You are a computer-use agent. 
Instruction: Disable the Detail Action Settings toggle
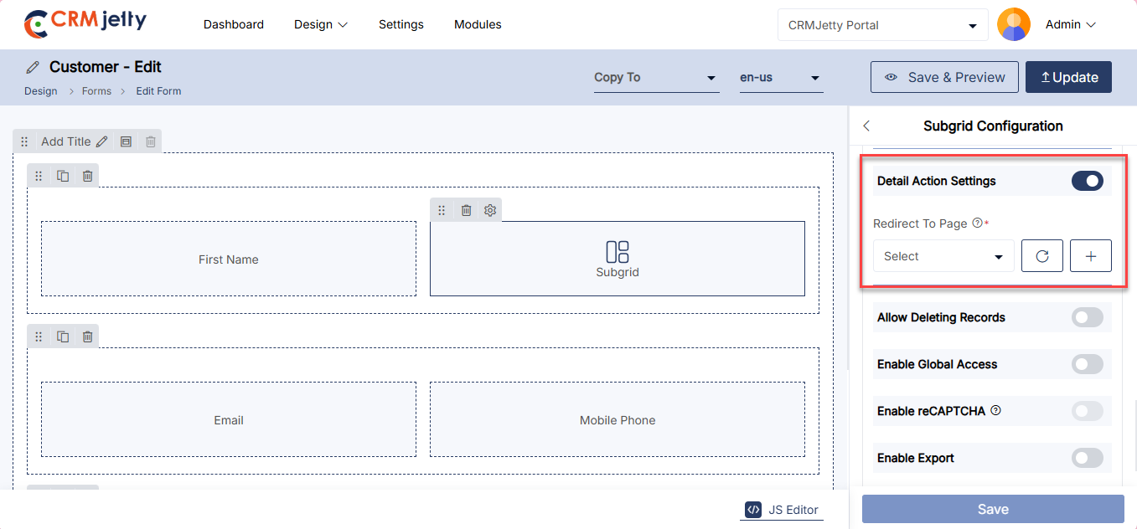click(x=1087, y=181)
